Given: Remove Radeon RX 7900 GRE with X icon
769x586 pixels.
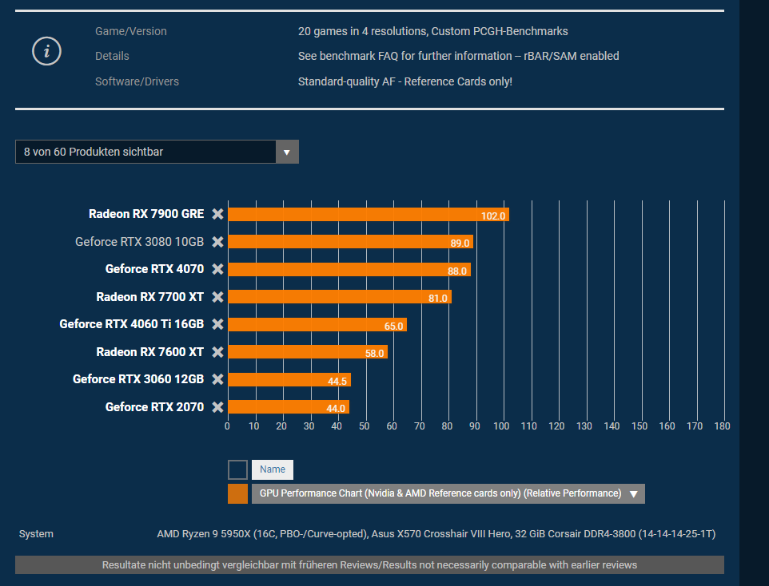Looking at the screenshot, I should (x=217, y=214).
